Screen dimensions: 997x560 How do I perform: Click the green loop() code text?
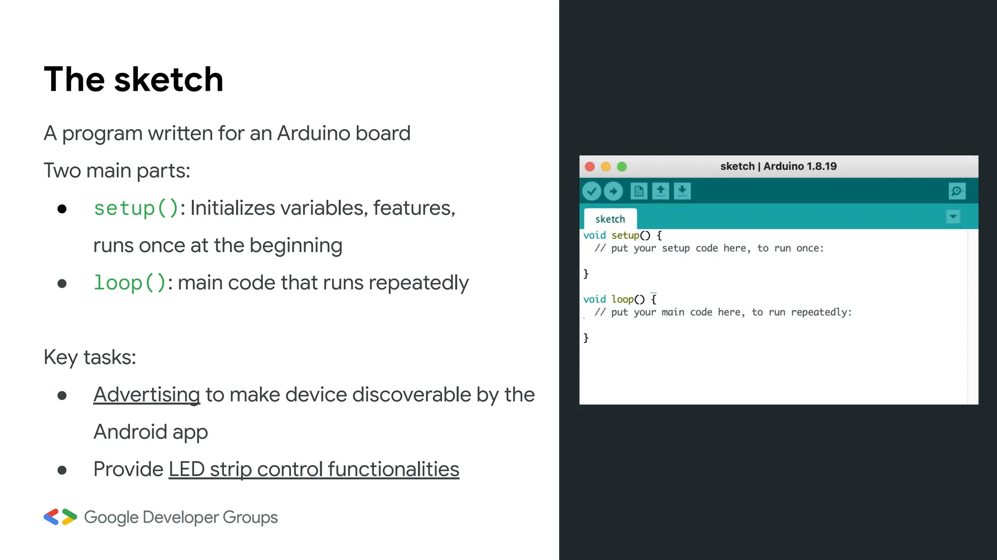[130, 283]
